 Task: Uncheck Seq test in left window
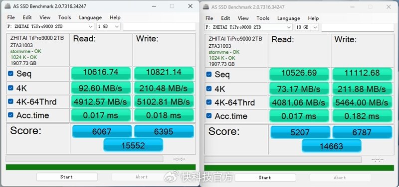10,74
